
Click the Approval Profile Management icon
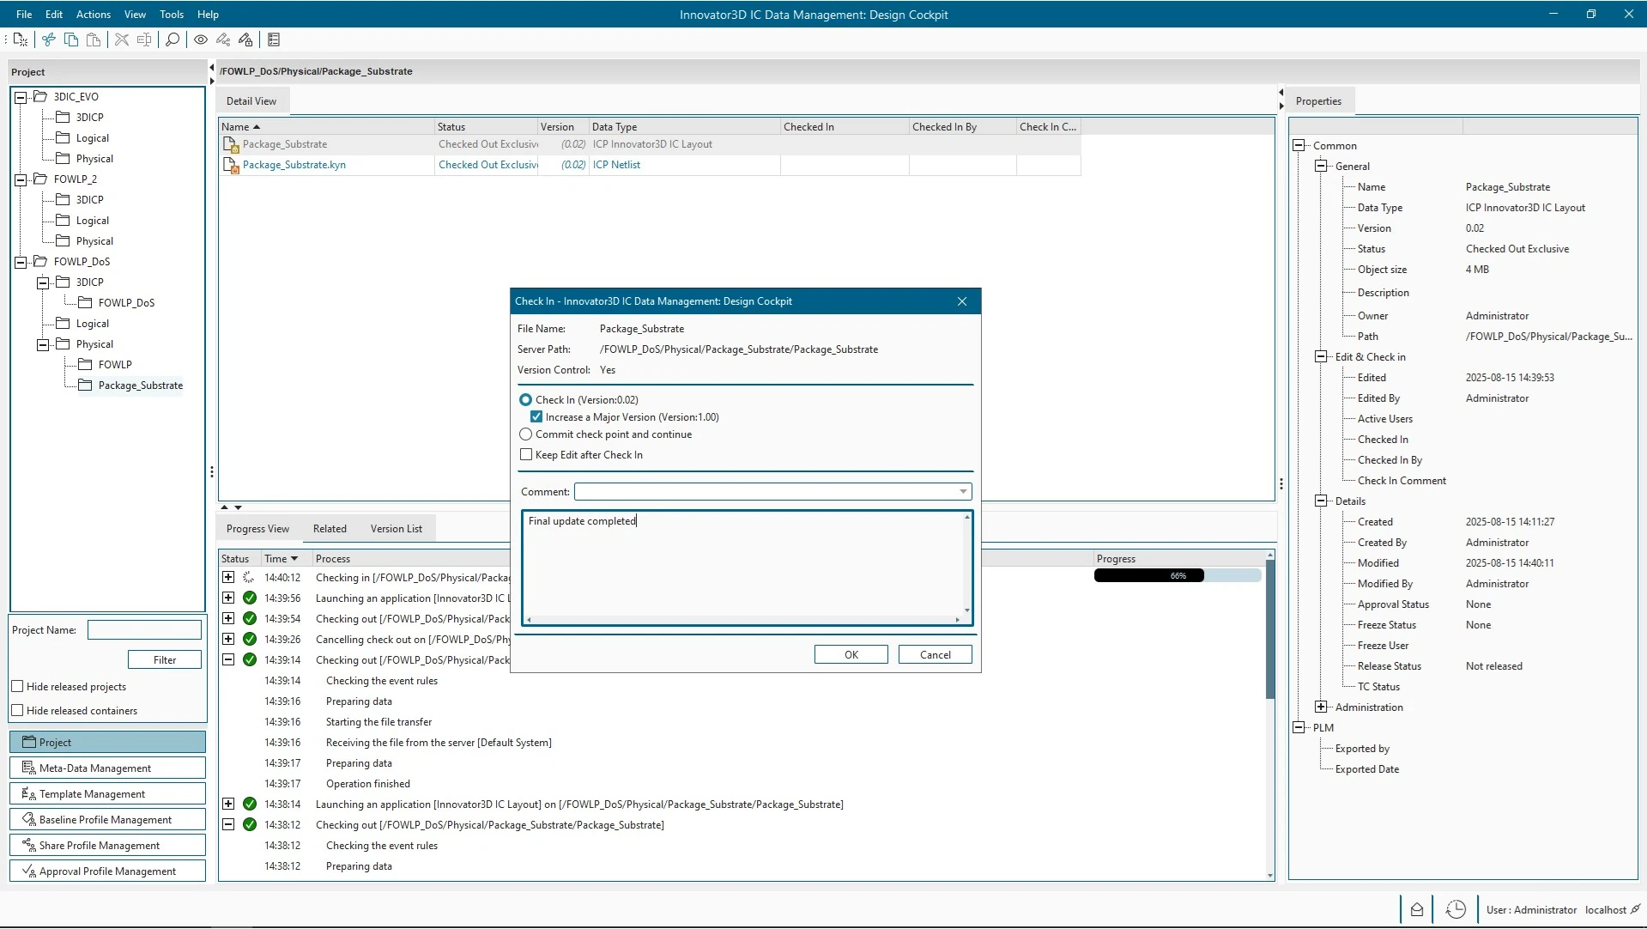pos(28,871)
